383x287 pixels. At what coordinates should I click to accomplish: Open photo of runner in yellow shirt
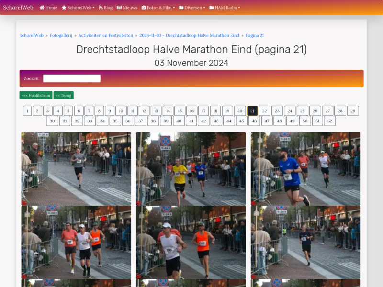(191, 169)
